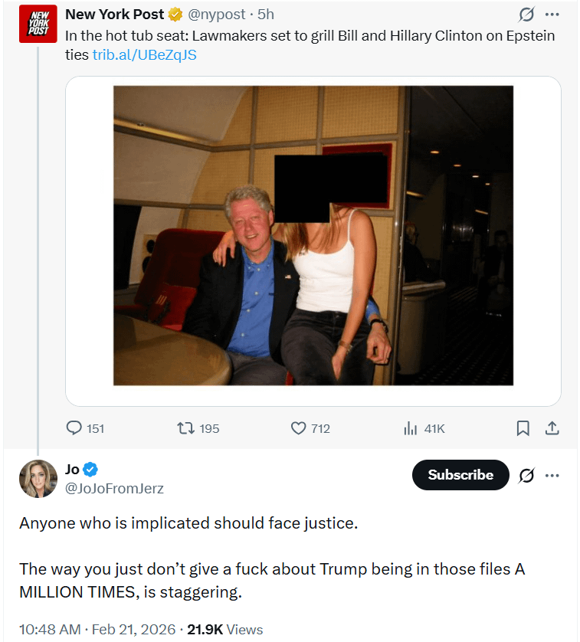
Task: Subscribe to Jo's account
Action: click(460, 475)
